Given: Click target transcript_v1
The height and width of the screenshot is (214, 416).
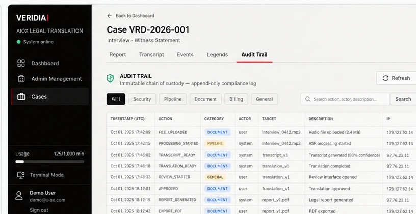Looking at the screenshot, I should click(275, 155).
